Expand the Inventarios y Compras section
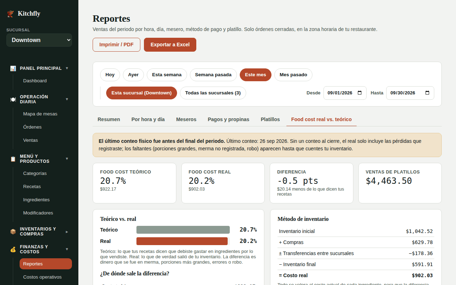This screenshot has width=456, height=285. (x=67, y=232)
